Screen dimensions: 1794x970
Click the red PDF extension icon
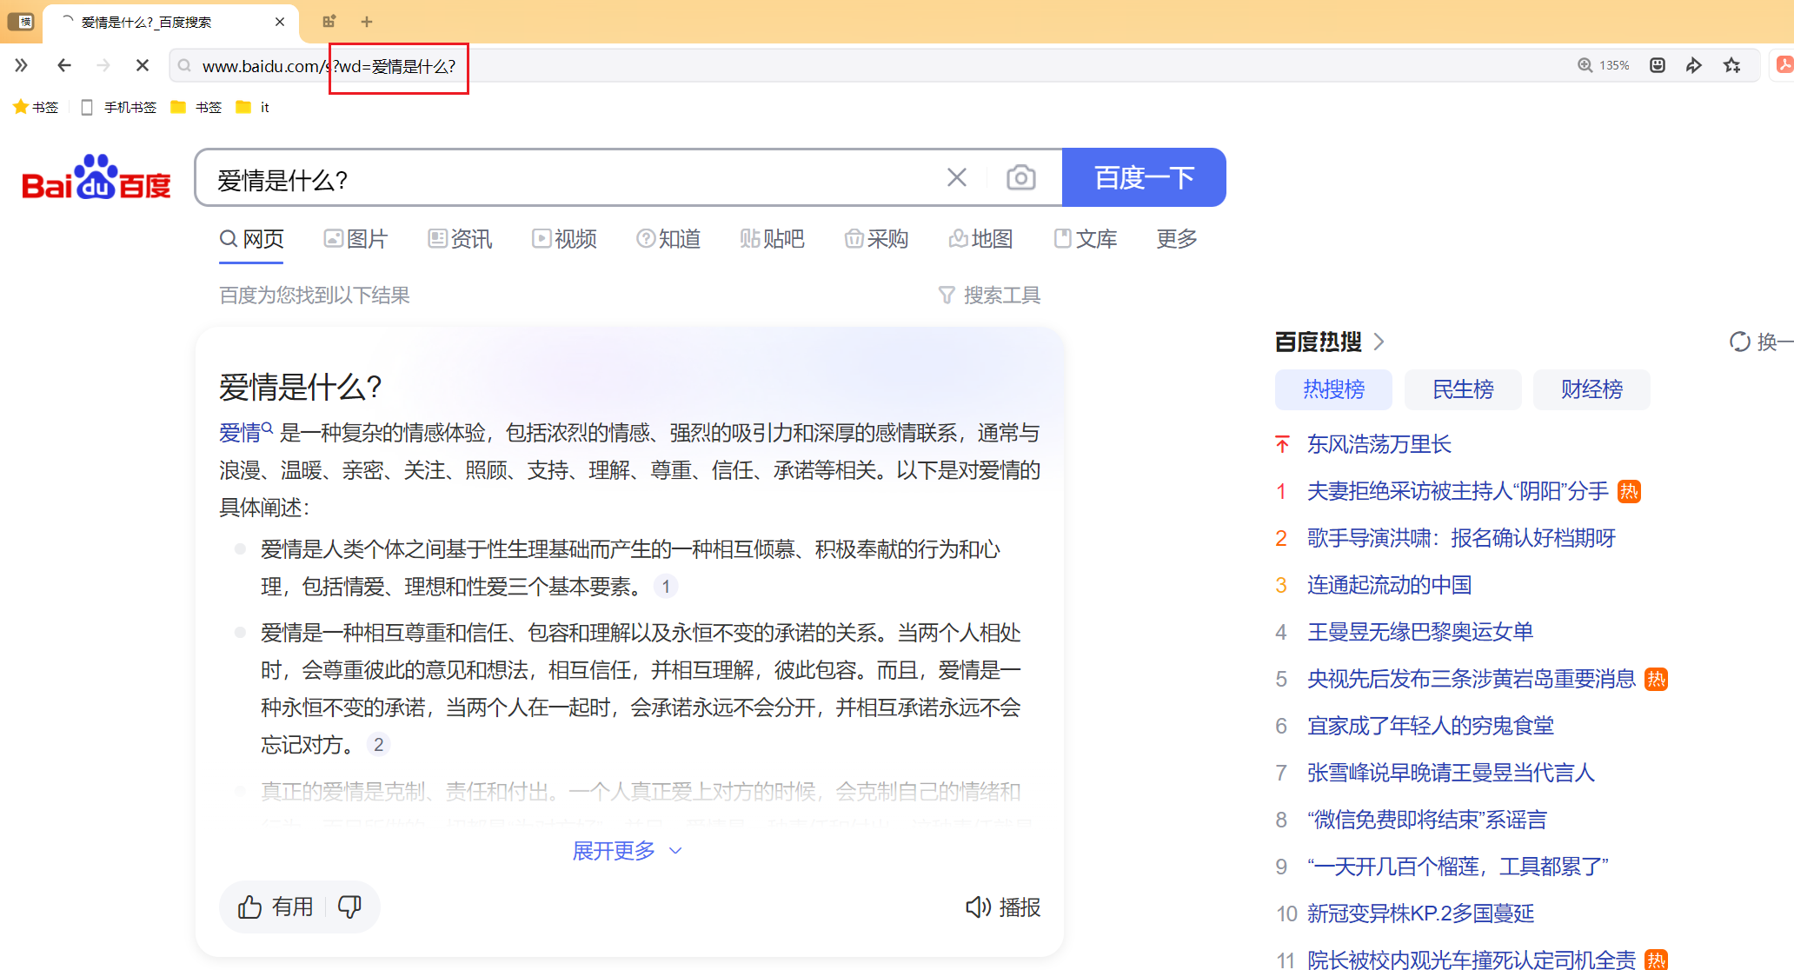tap(1784, 65)
